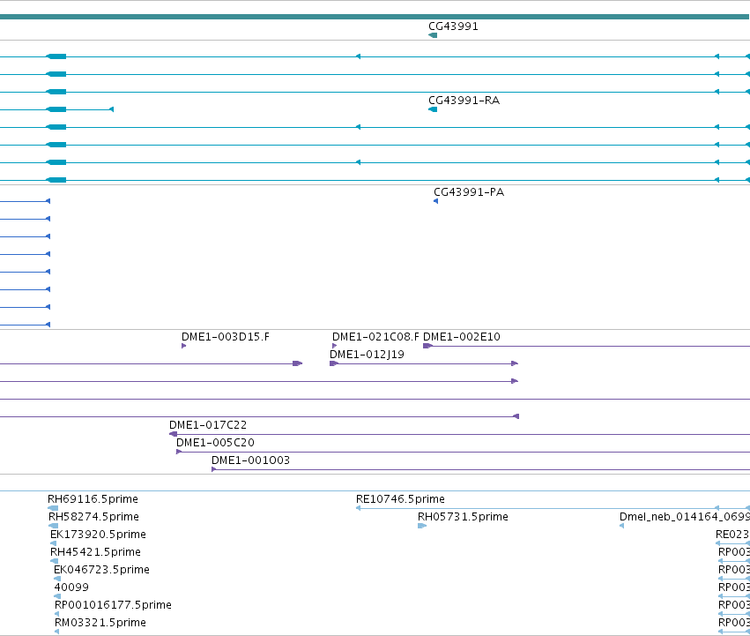Click the CG43991-PA arrow glyph
The width and height of the screenshot is (750, 636).
[x=435, y=201]
